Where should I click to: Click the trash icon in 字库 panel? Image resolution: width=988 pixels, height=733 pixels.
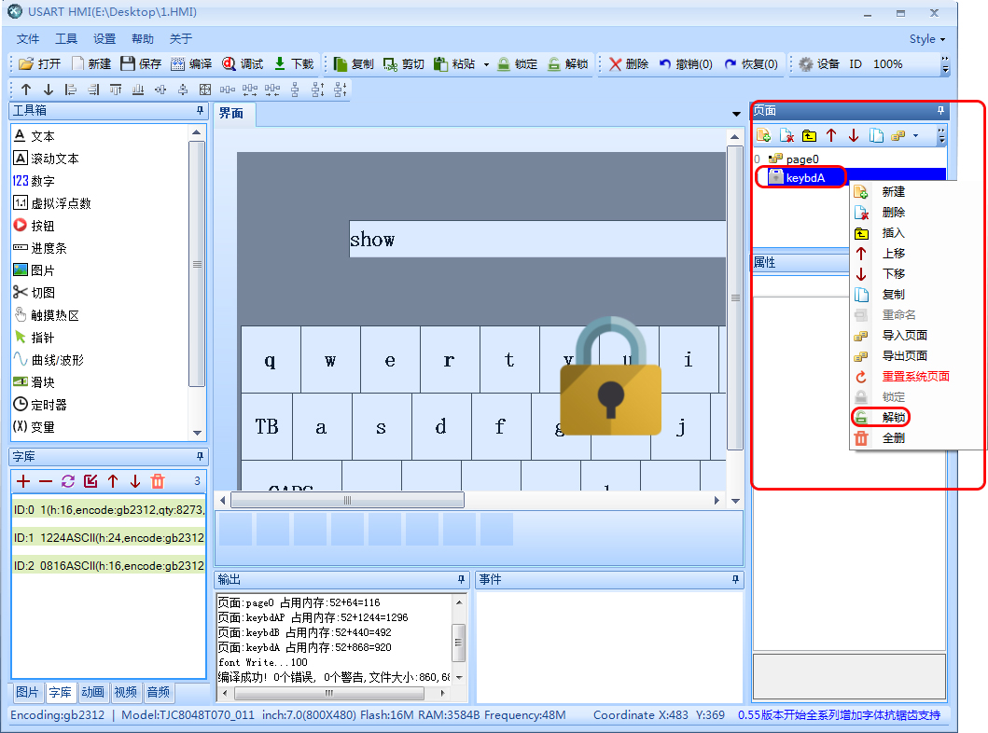(x=158, y=481)
